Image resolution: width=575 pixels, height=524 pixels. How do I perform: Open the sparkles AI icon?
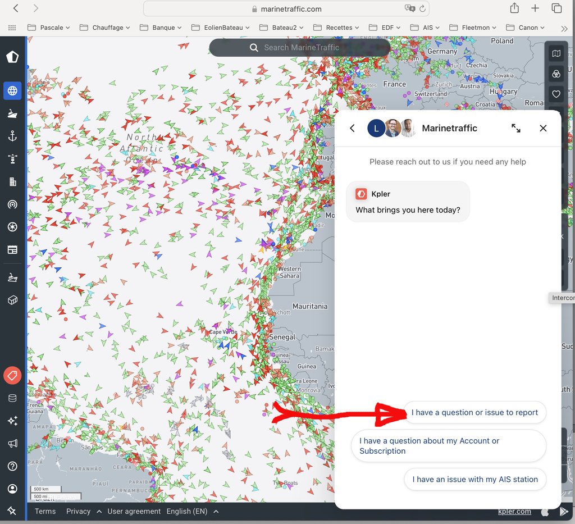(12, 421)
